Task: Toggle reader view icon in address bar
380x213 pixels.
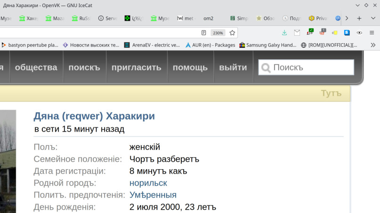Action: pos(204,33)
